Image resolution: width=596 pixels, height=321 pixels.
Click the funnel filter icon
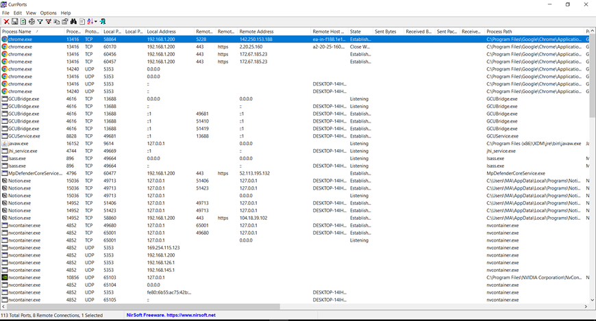(x=40, y=22)
